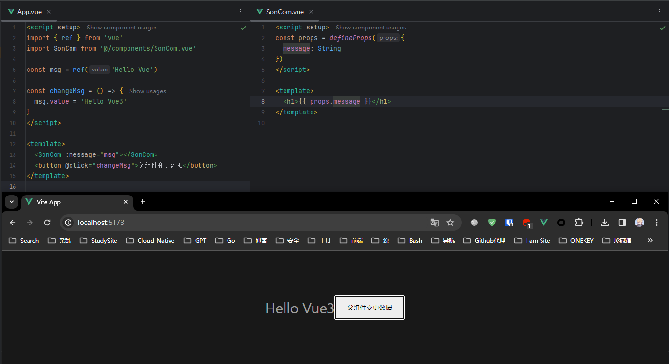Open the Search bookmark folder
Viewport: 669px width, 364px height.
[x=24, y=240]
